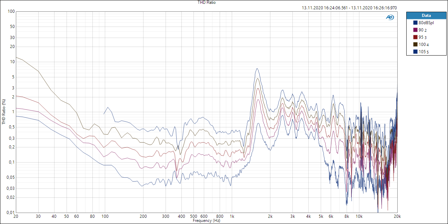Click the 20k frequency axis tick label
The width and height of the screenshot is (448, 224).
[398, 216]
